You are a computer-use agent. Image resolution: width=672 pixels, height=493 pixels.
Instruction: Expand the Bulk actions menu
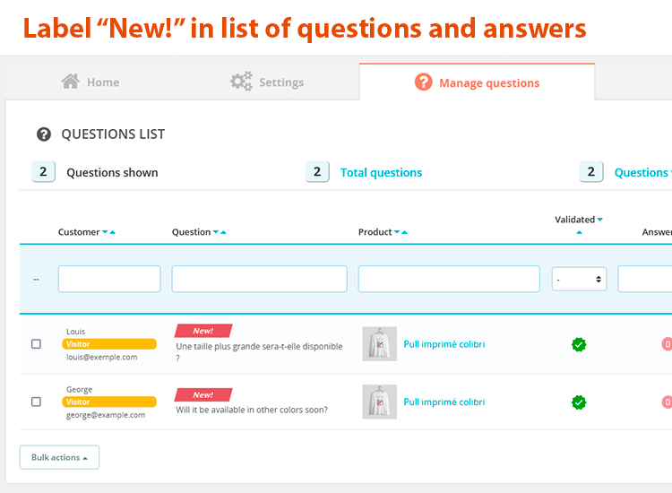coord(59,457)
